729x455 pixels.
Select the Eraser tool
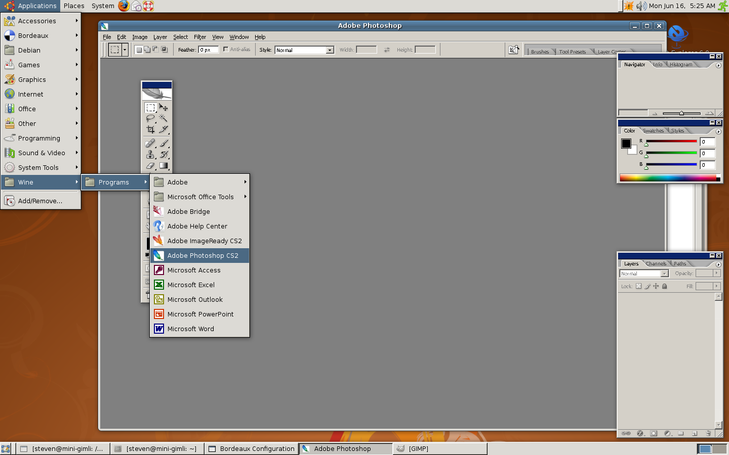click(x=151, y=165)
